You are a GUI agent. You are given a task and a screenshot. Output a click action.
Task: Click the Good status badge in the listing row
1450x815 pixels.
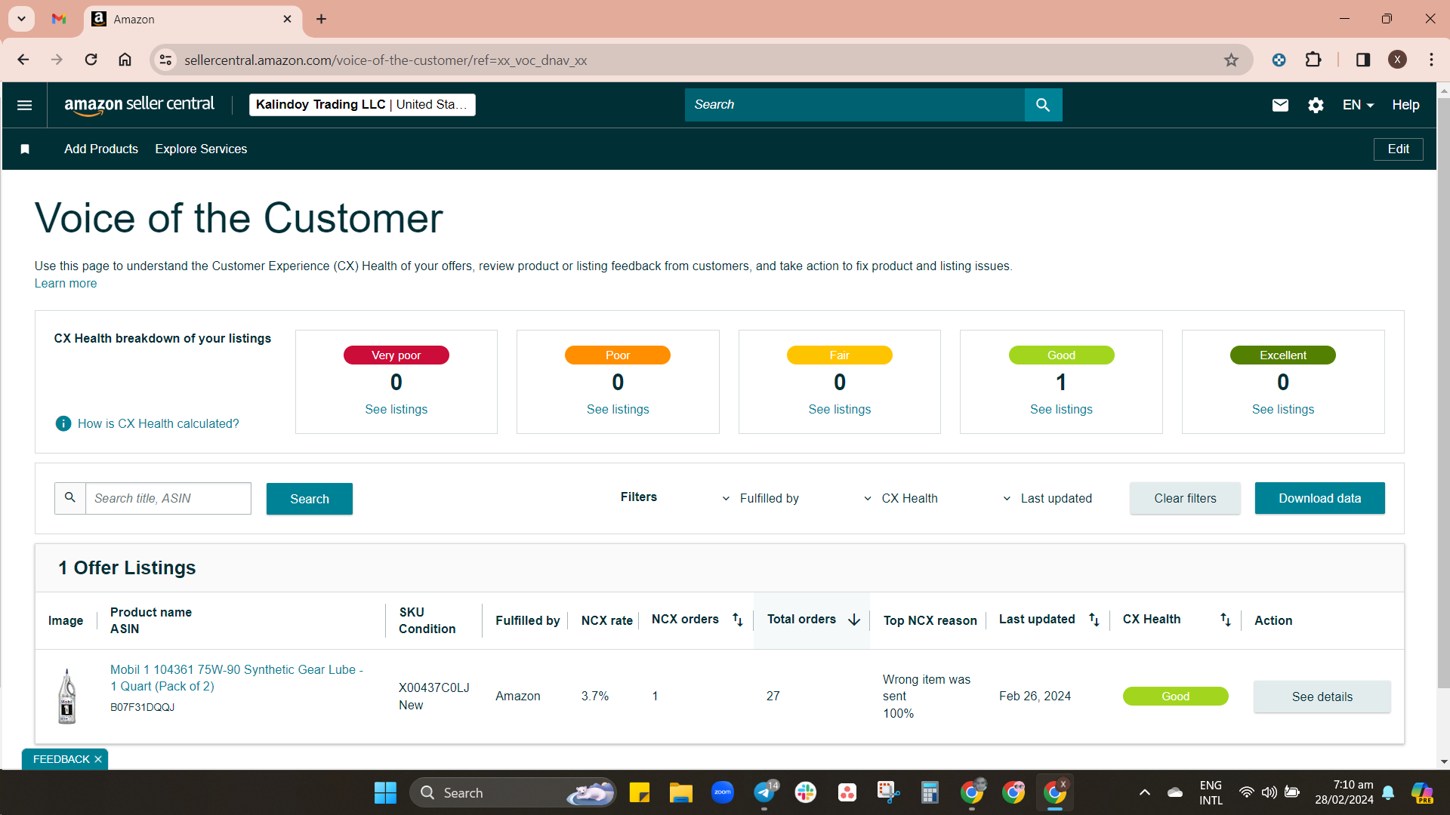[1175, 696]
